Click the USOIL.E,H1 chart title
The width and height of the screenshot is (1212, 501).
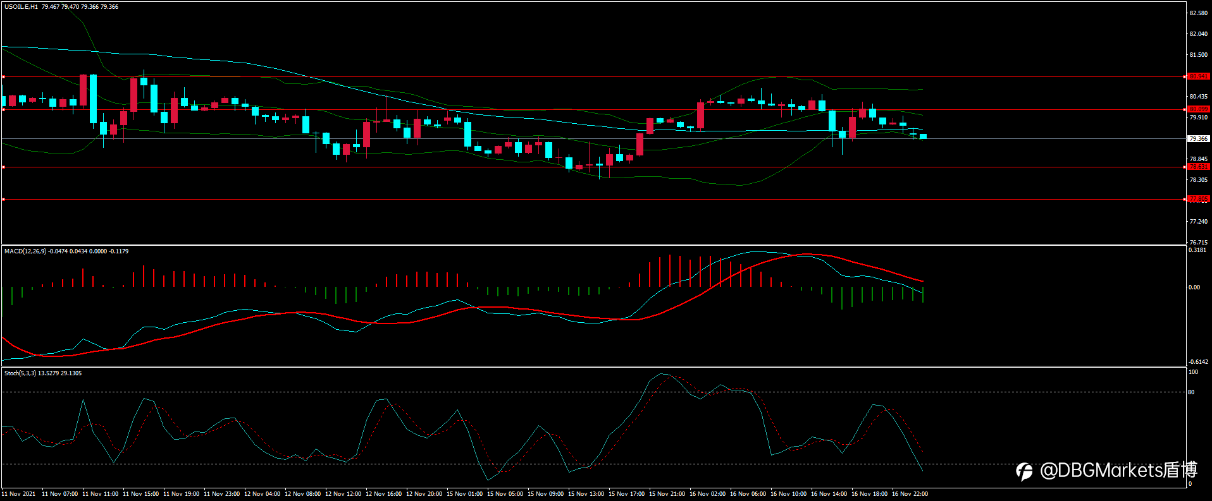(21, 7)
